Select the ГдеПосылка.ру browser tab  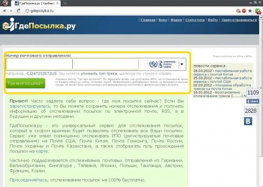pos(36,3)
